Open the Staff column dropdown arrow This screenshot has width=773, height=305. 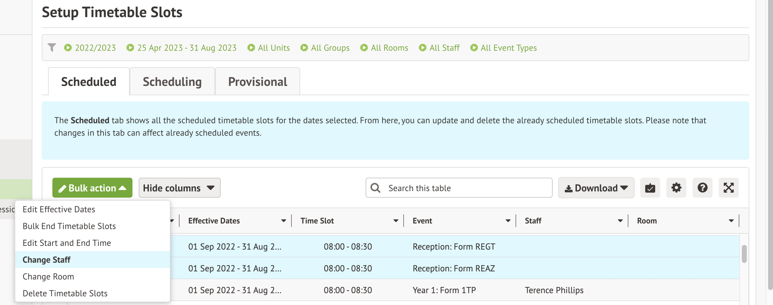click(620, 221)
